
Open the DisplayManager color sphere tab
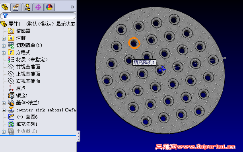[49, 7]
